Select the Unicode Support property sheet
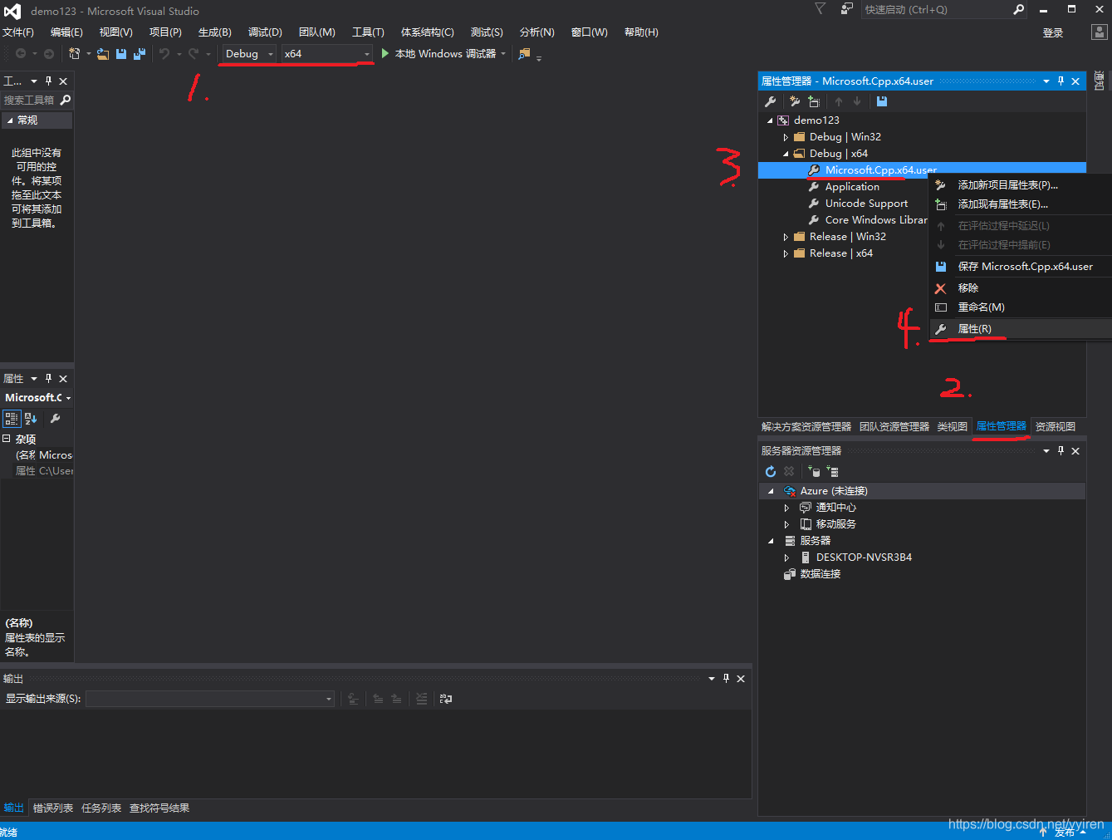 point(866,204)
